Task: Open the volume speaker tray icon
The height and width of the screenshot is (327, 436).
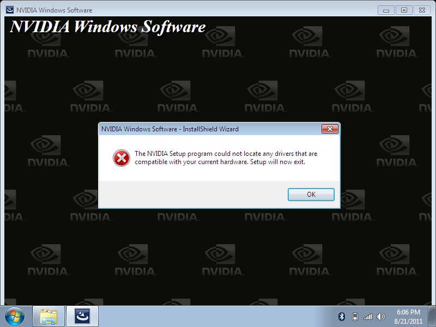Action: (380, 317)
